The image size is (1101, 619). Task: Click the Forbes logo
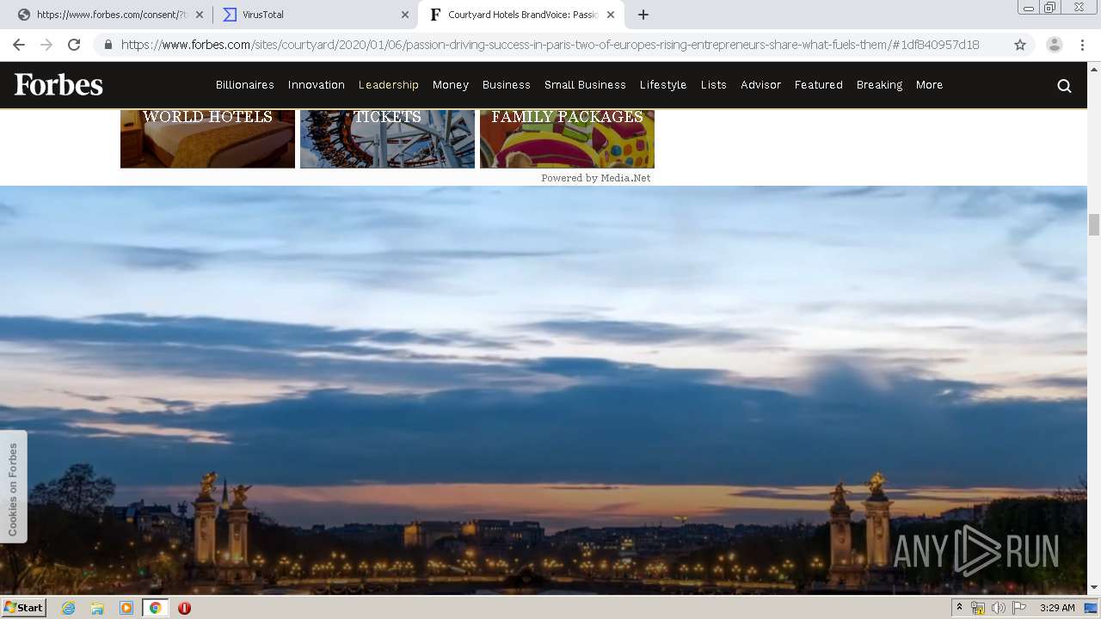tap(58, 84)
